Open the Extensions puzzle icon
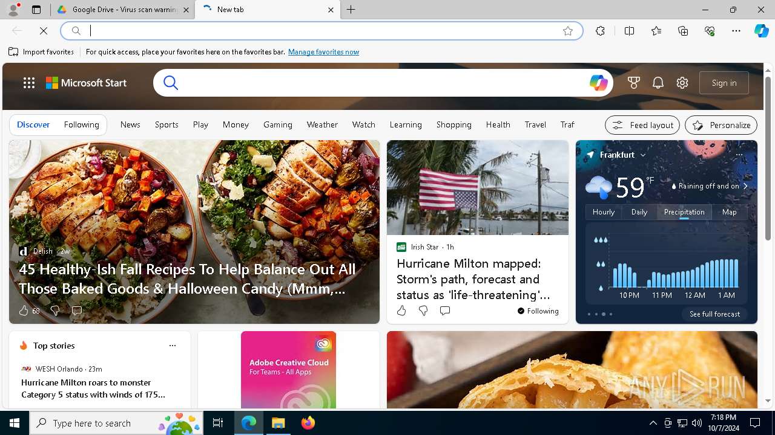 (x=600, y=31)
